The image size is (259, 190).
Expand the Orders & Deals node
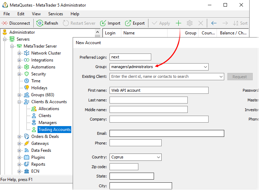pos(19,137)
